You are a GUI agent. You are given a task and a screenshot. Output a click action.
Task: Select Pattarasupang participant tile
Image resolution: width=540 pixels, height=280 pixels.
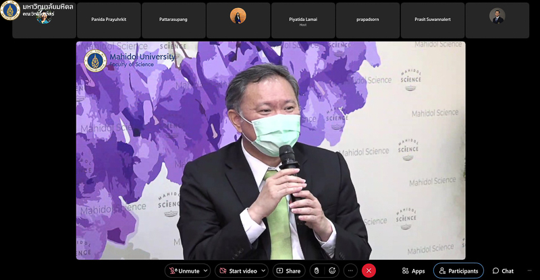173,20
